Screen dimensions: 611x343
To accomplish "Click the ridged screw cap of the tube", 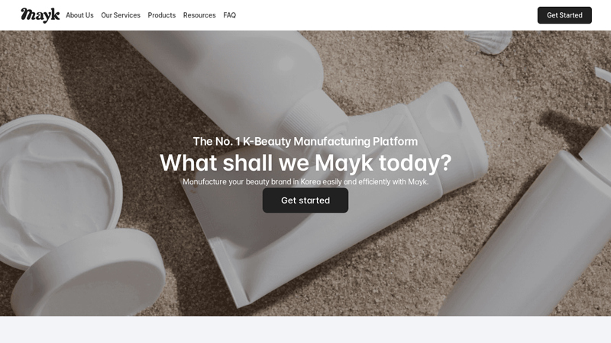I will click(x=312, y=115).
